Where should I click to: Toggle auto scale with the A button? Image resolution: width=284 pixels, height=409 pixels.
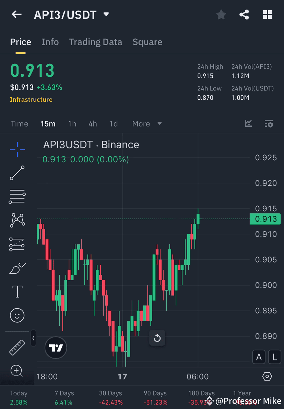[259, 357]
